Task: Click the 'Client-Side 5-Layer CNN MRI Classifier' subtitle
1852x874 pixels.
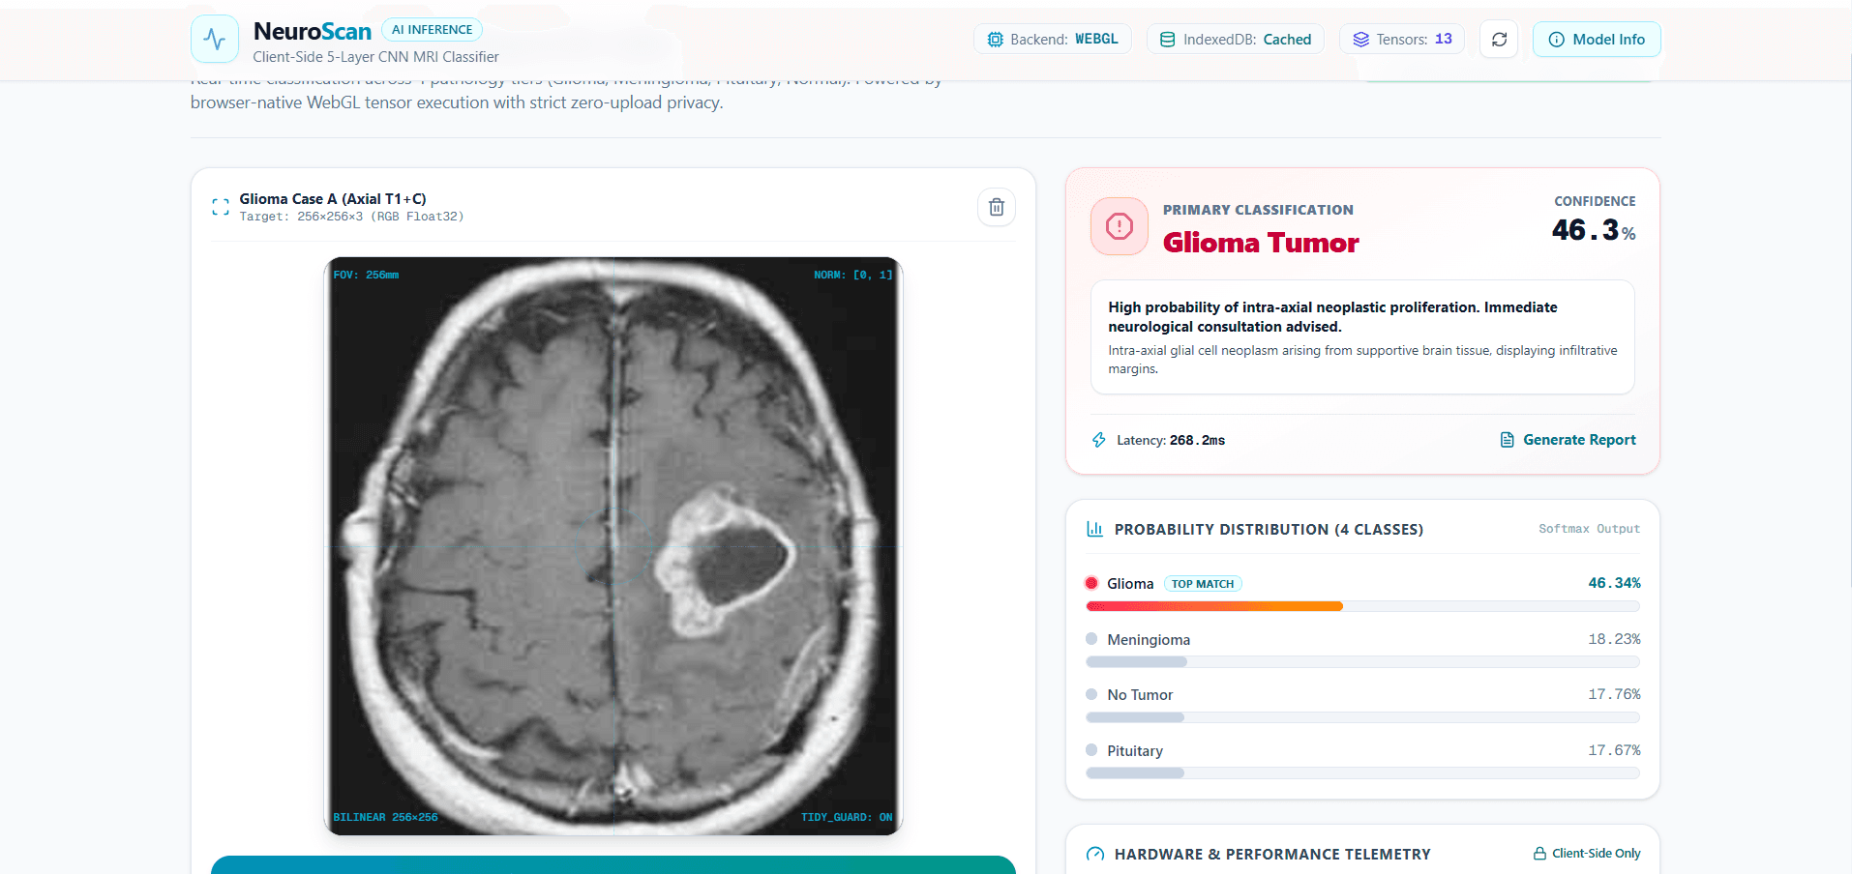Action: tap(376, 57)
